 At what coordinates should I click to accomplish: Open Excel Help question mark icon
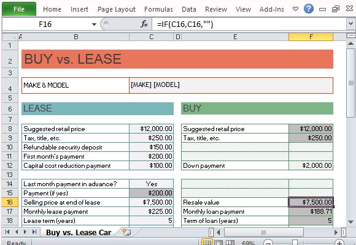point(309,9)
